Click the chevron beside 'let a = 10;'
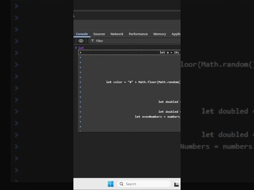The height and width of the screenshot is (190, 254). pos(80,53)
